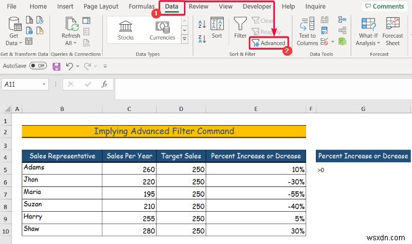Click the Clear filter button

[262, 20]
